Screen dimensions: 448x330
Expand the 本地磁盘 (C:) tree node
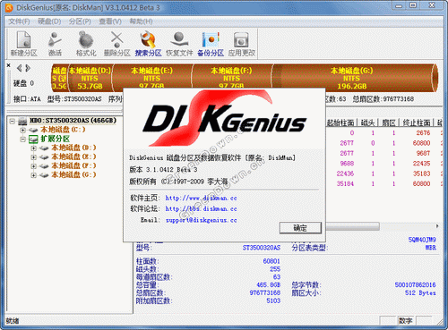pos(22,130)
